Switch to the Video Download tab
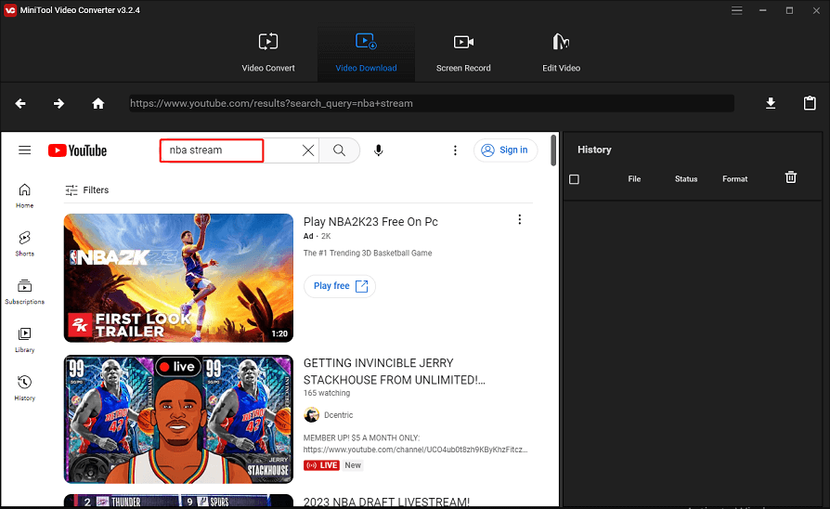This screenshot has height=509, width=830. [x=366, y=53]
